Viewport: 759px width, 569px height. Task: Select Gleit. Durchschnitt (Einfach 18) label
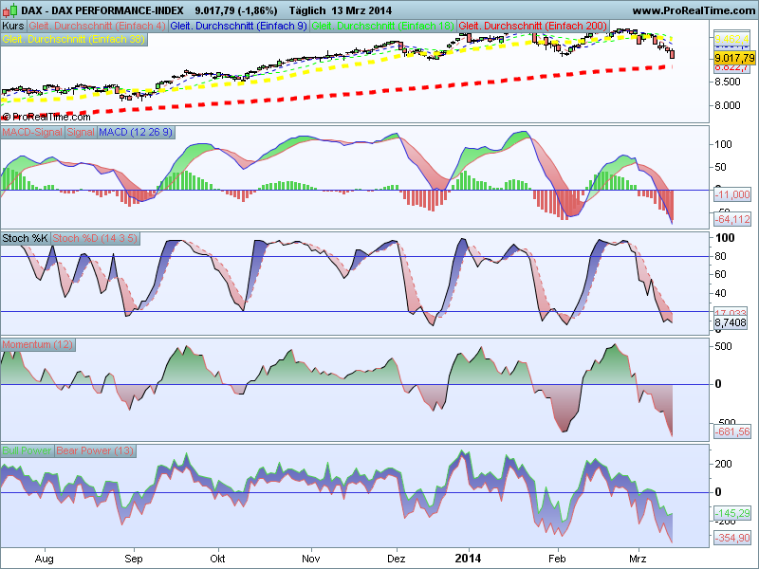383,26
